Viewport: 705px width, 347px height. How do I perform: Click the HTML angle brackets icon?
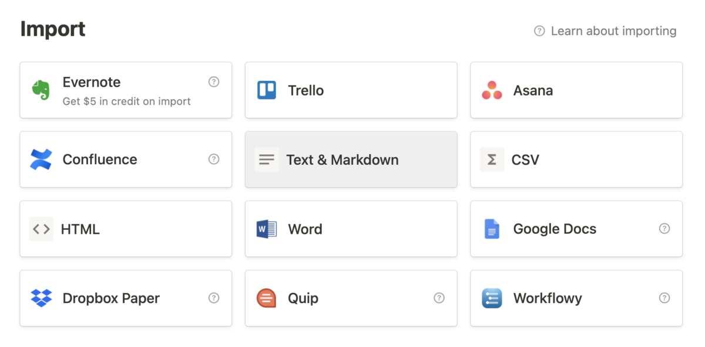[x=41, y=229]
